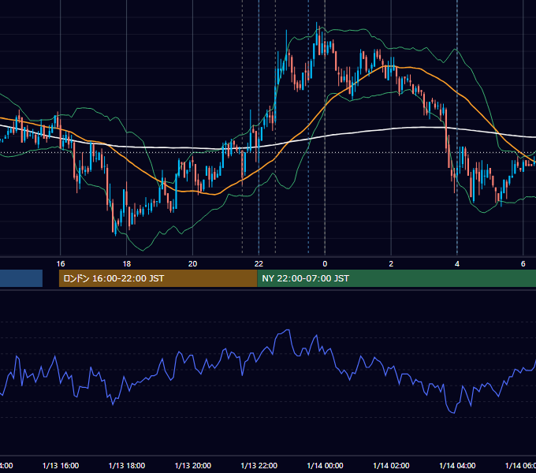
Task: Click the 1/14 02:00 time label
Action: coord(391,465)
